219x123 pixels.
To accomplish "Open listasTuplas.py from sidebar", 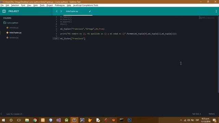I will (15, 33).
